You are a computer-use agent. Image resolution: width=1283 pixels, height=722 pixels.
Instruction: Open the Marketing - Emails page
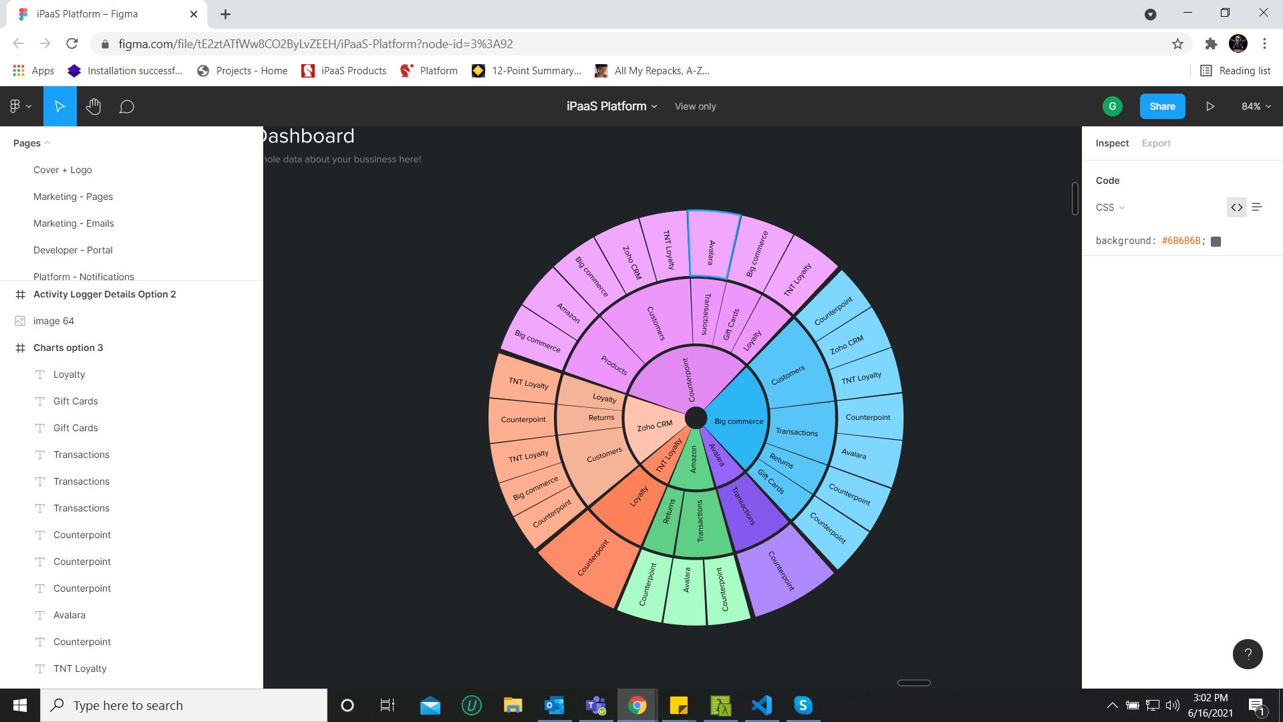point(74,223)
